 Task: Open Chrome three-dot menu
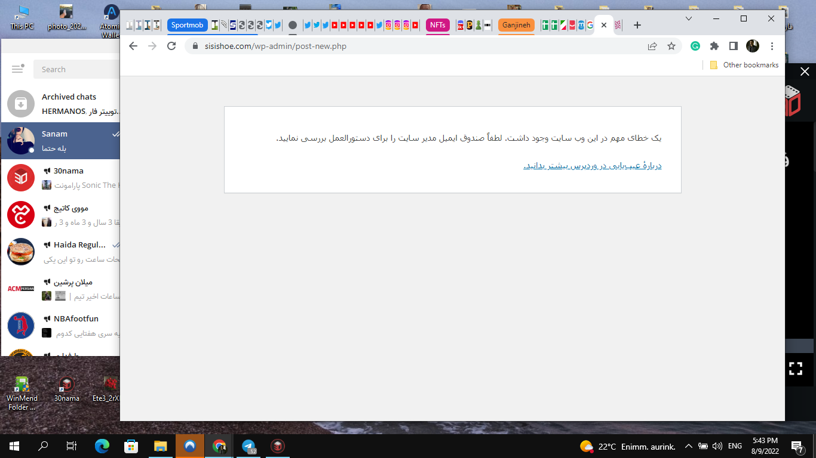click(772, 46)
